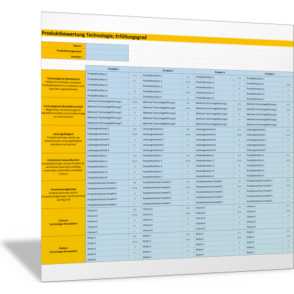Select the Risiken Technologie-Perspektive cell
Viewport: 294px width, 294px height.
(63, 250)
